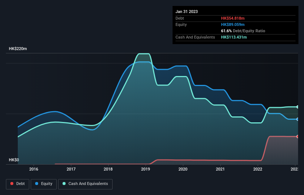The width and height of the screenshot is (304, 195).
Task: Click the HK$89.059m equity value
Action: click(233, 24)
